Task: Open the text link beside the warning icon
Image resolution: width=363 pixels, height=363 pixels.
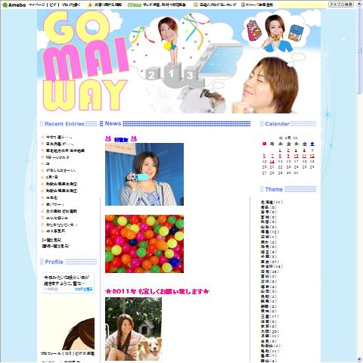Action: click(108, 5)
